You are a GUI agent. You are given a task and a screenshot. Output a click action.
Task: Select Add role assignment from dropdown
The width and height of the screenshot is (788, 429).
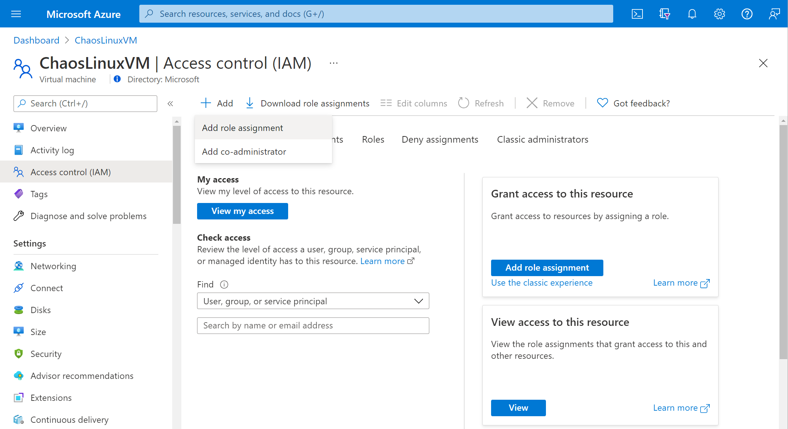(242, 127)
